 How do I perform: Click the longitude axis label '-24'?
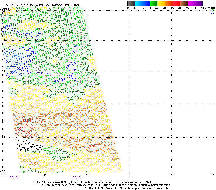(87, 175)
